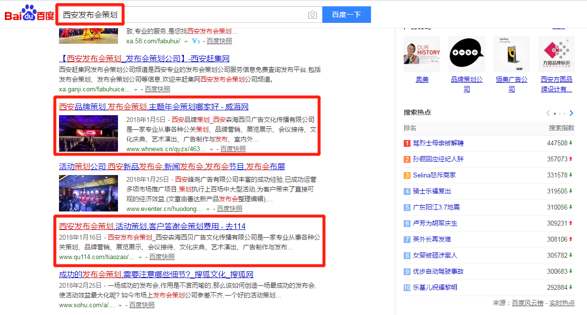Open hot search 孙俪回应经纪人胖

[438, 159]
